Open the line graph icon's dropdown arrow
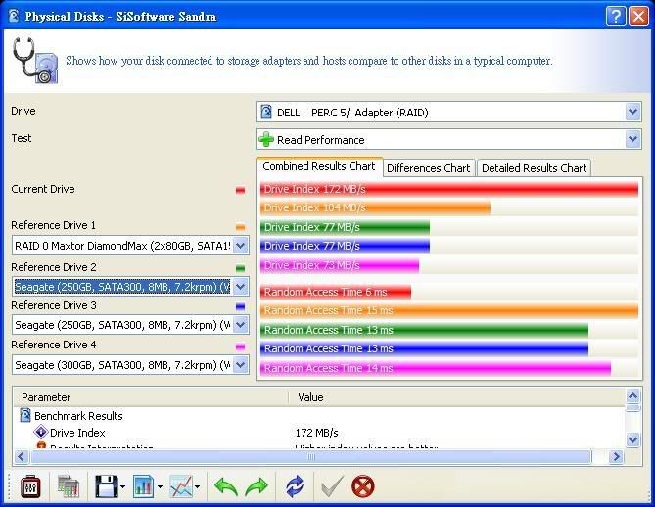This screenshot has height=507, width=655. (x=197, y=487)
